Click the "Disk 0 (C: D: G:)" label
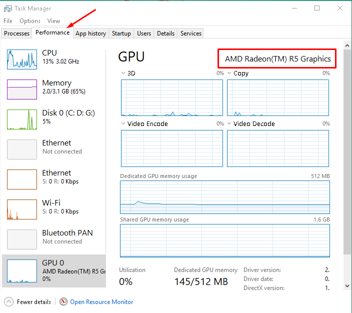 coord(68,113)
